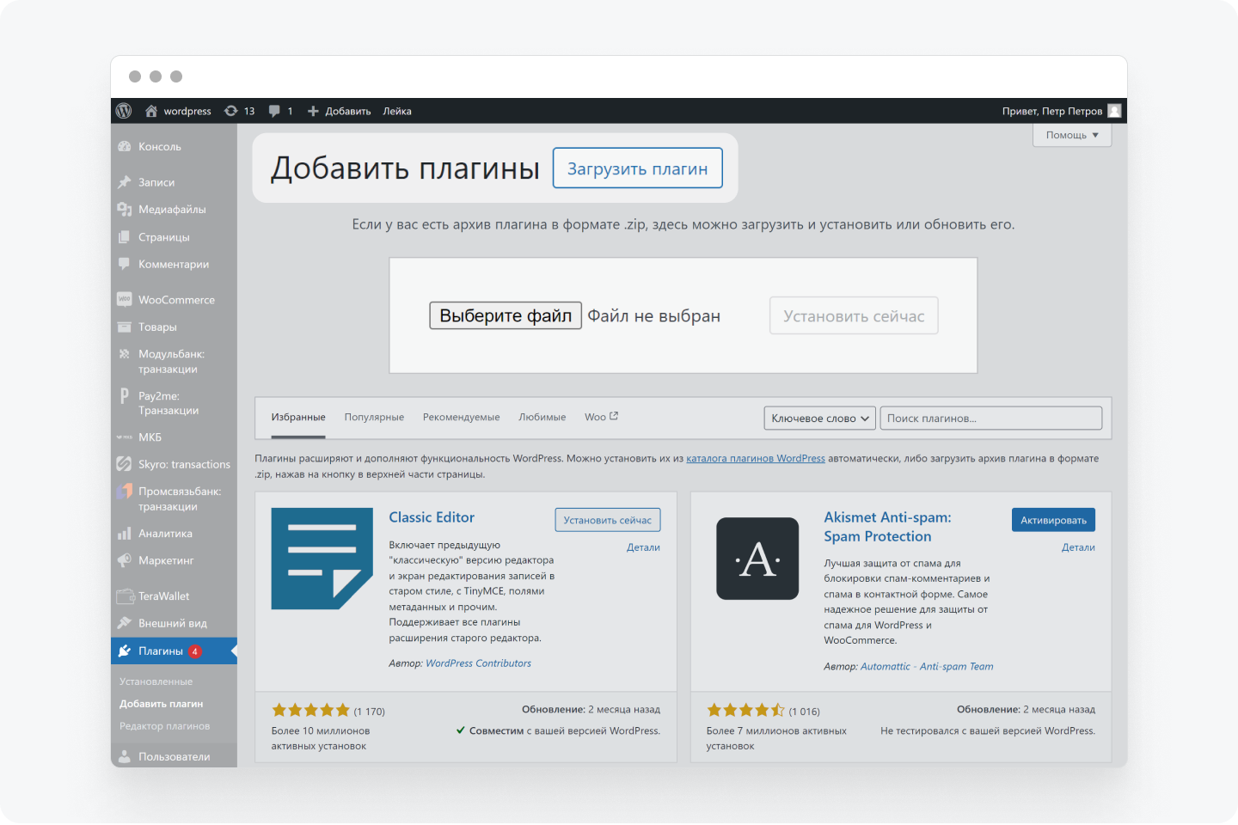Install Classic Editor with Установить сейчас
The height and width of the screenshot is (825, 1238).
coord(608,520)
